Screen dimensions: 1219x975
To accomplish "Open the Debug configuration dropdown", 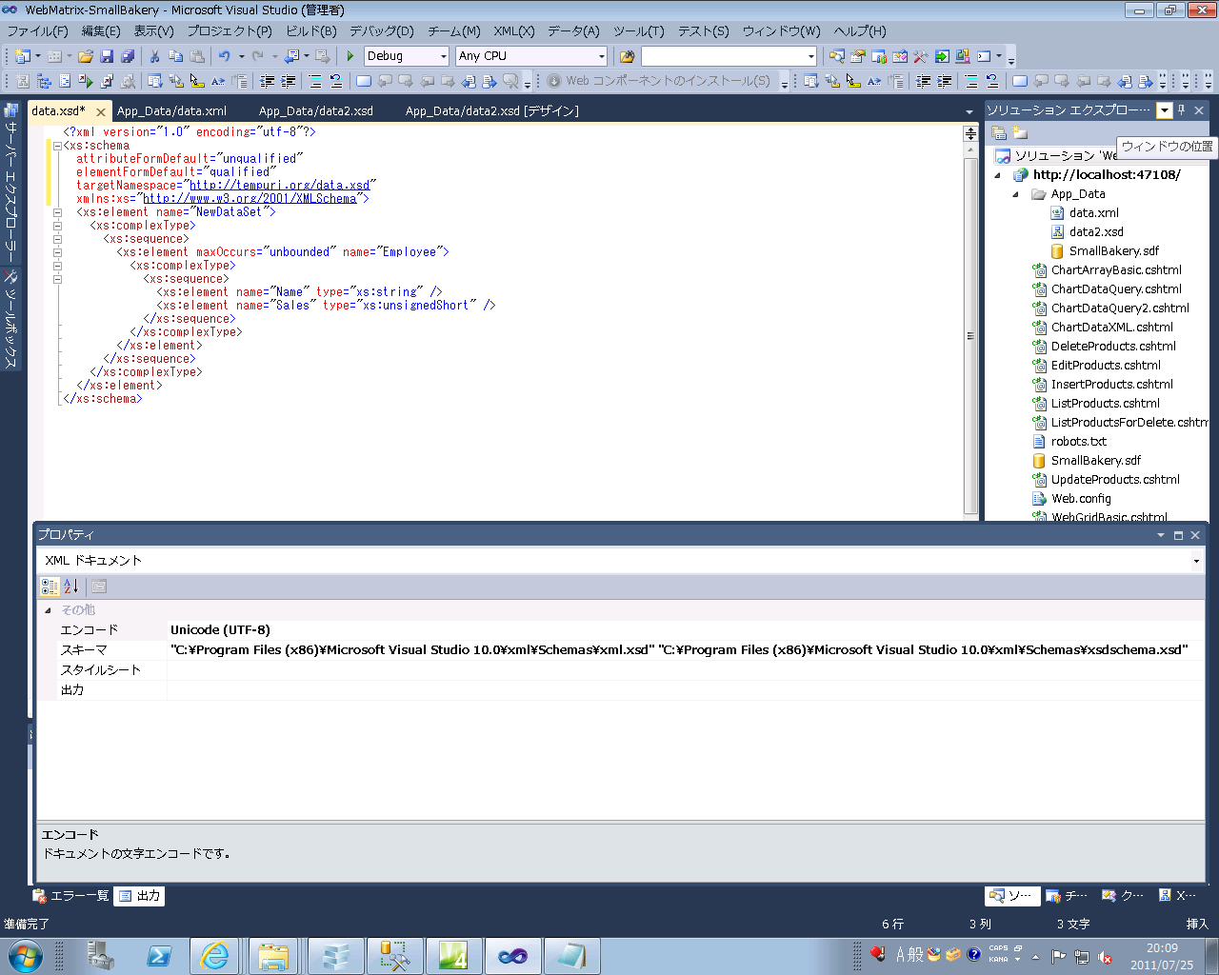I will (444, 56).
